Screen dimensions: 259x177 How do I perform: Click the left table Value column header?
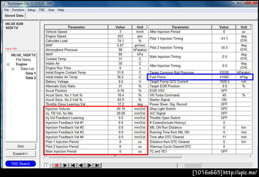pyautogui.click(x=120, y=27)
